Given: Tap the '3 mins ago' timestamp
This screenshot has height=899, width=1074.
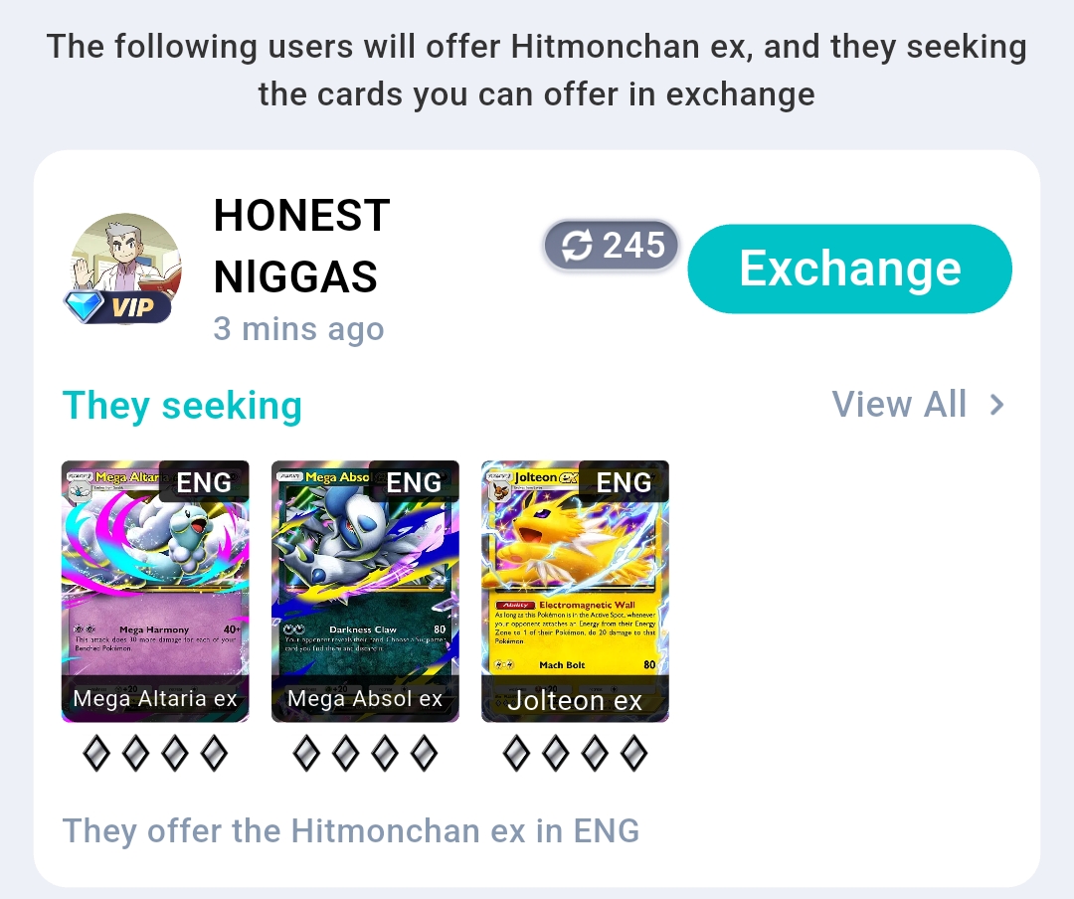Looking at the screenshot, I should point(298,329).
